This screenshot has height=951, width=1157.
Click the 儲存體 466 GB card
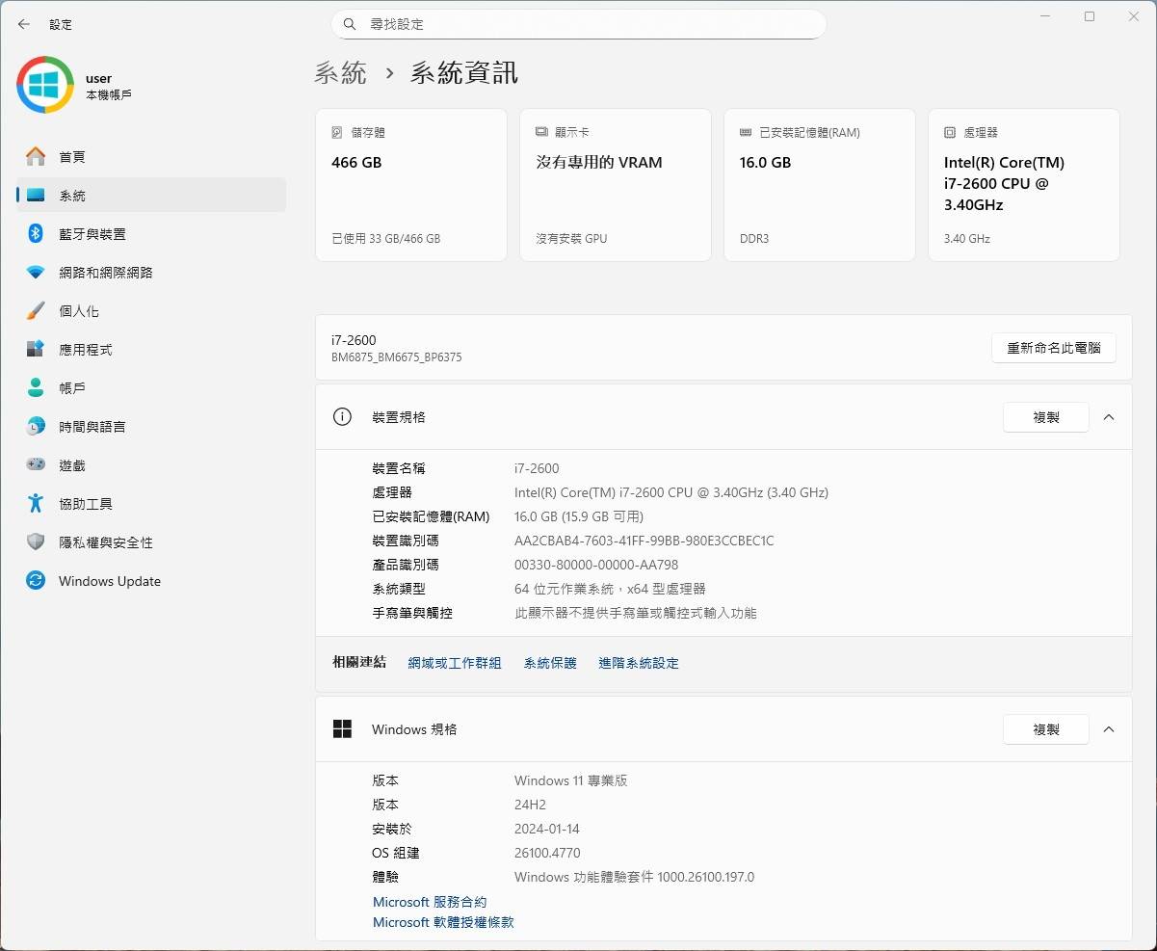(411, 185)
